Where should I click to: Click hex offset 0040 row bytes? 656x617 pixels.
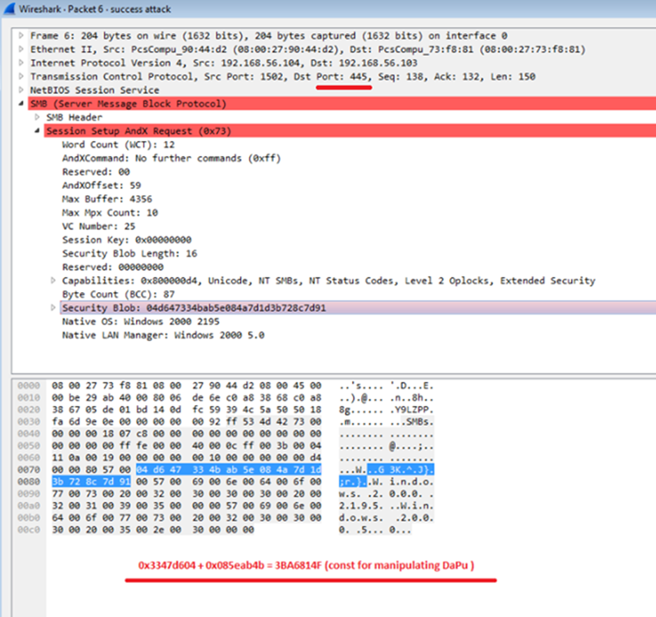(187, 434)
